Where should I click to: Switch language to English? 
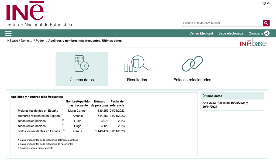[x=264, y=3]
